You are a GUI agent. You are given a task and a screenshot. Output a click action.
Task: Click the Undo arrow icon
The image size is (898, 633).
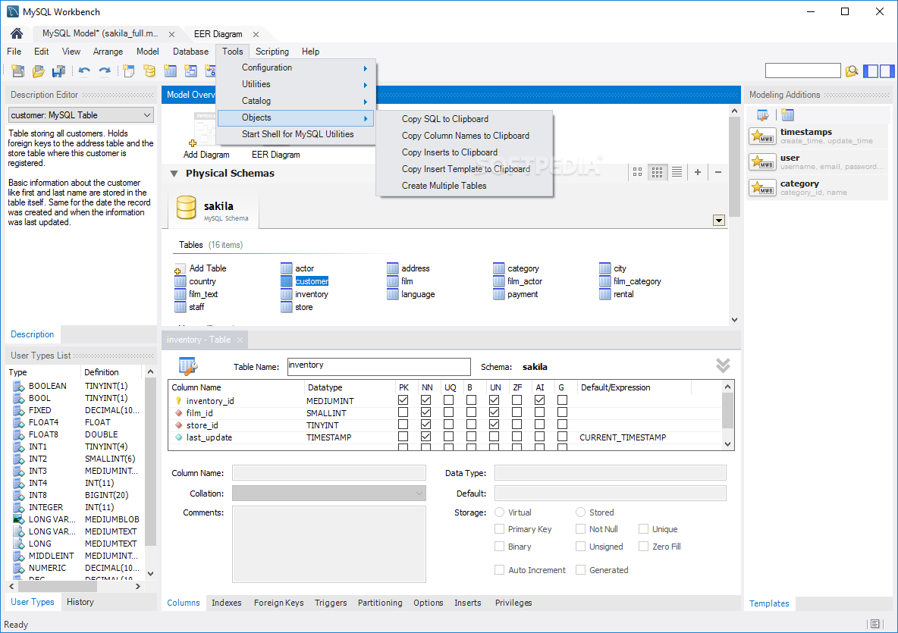pos(84,71)
